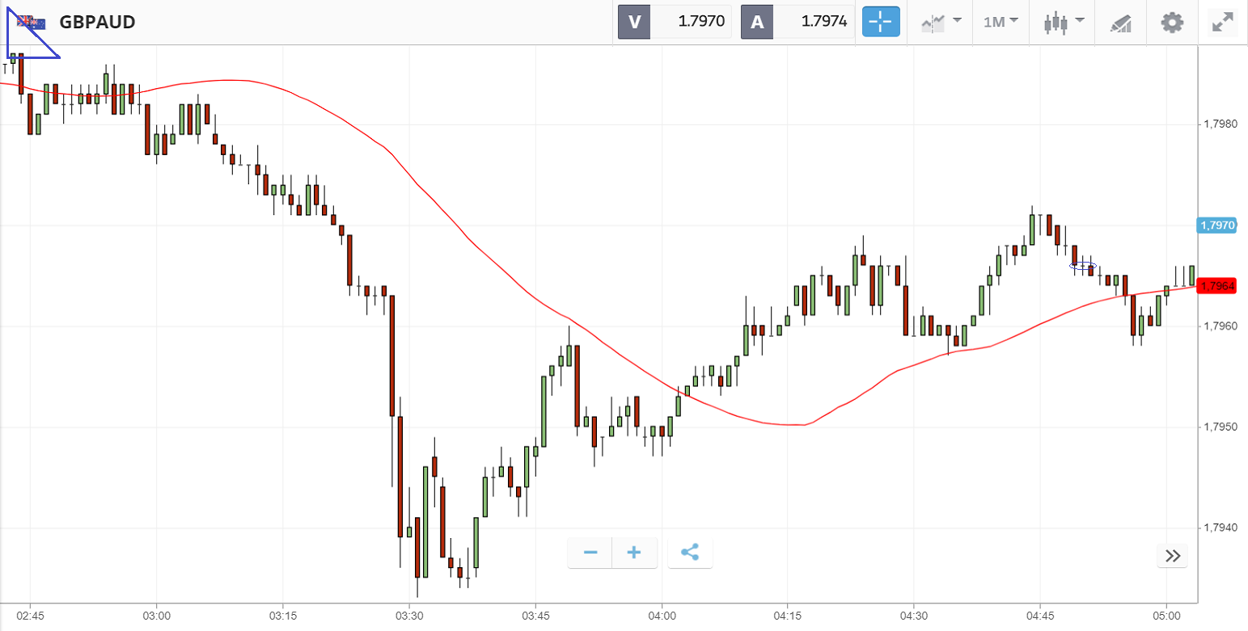
Task: Click the red 1,7964 indicator label
Action: click(x=1217, y=286)
